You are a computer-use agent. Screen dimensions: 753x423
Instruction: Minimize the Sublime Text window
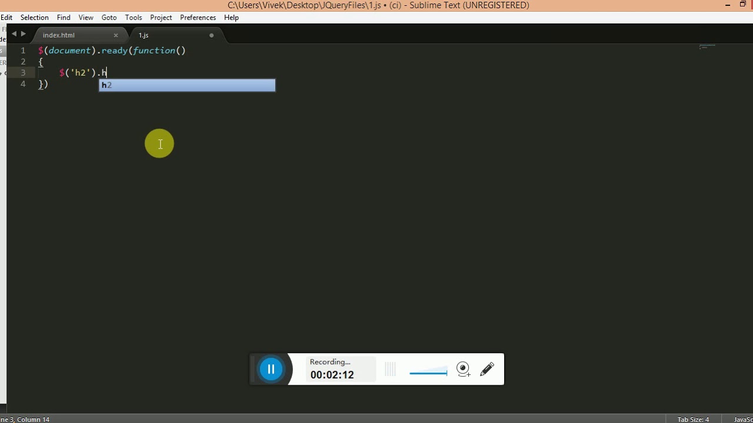pyautogui.click(x=728, y=5)
